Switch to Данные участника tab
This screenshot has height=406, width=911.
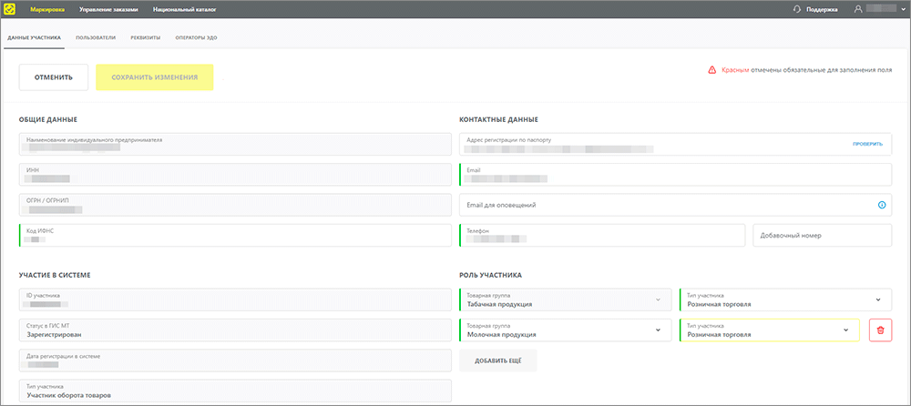click(34, 38)
